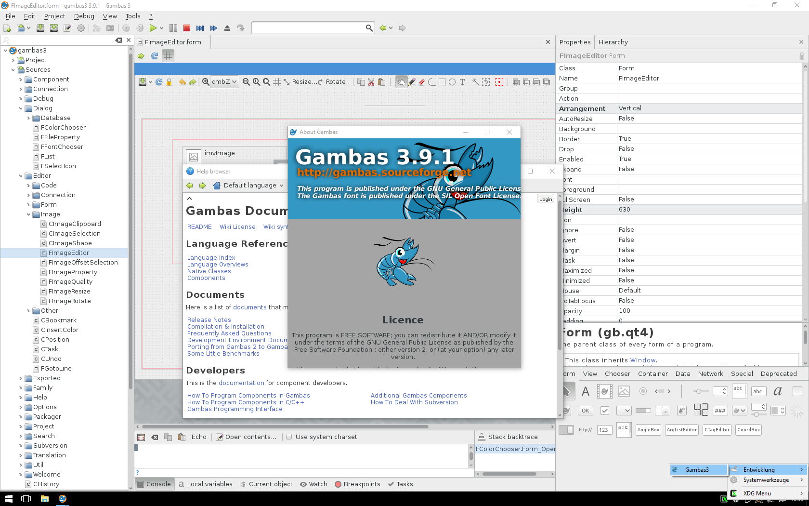Click the Login button in Help browser

[x=546, y=199]
